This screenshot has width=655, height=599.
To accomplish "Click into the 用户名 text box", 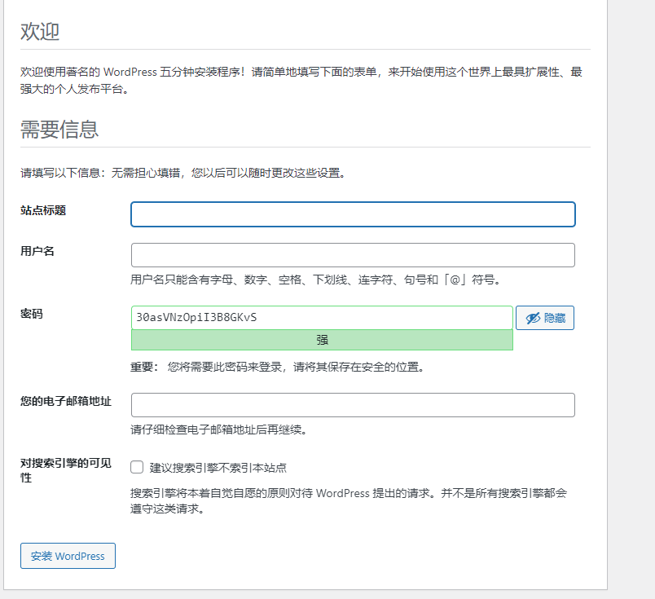I will pos(353,255).
